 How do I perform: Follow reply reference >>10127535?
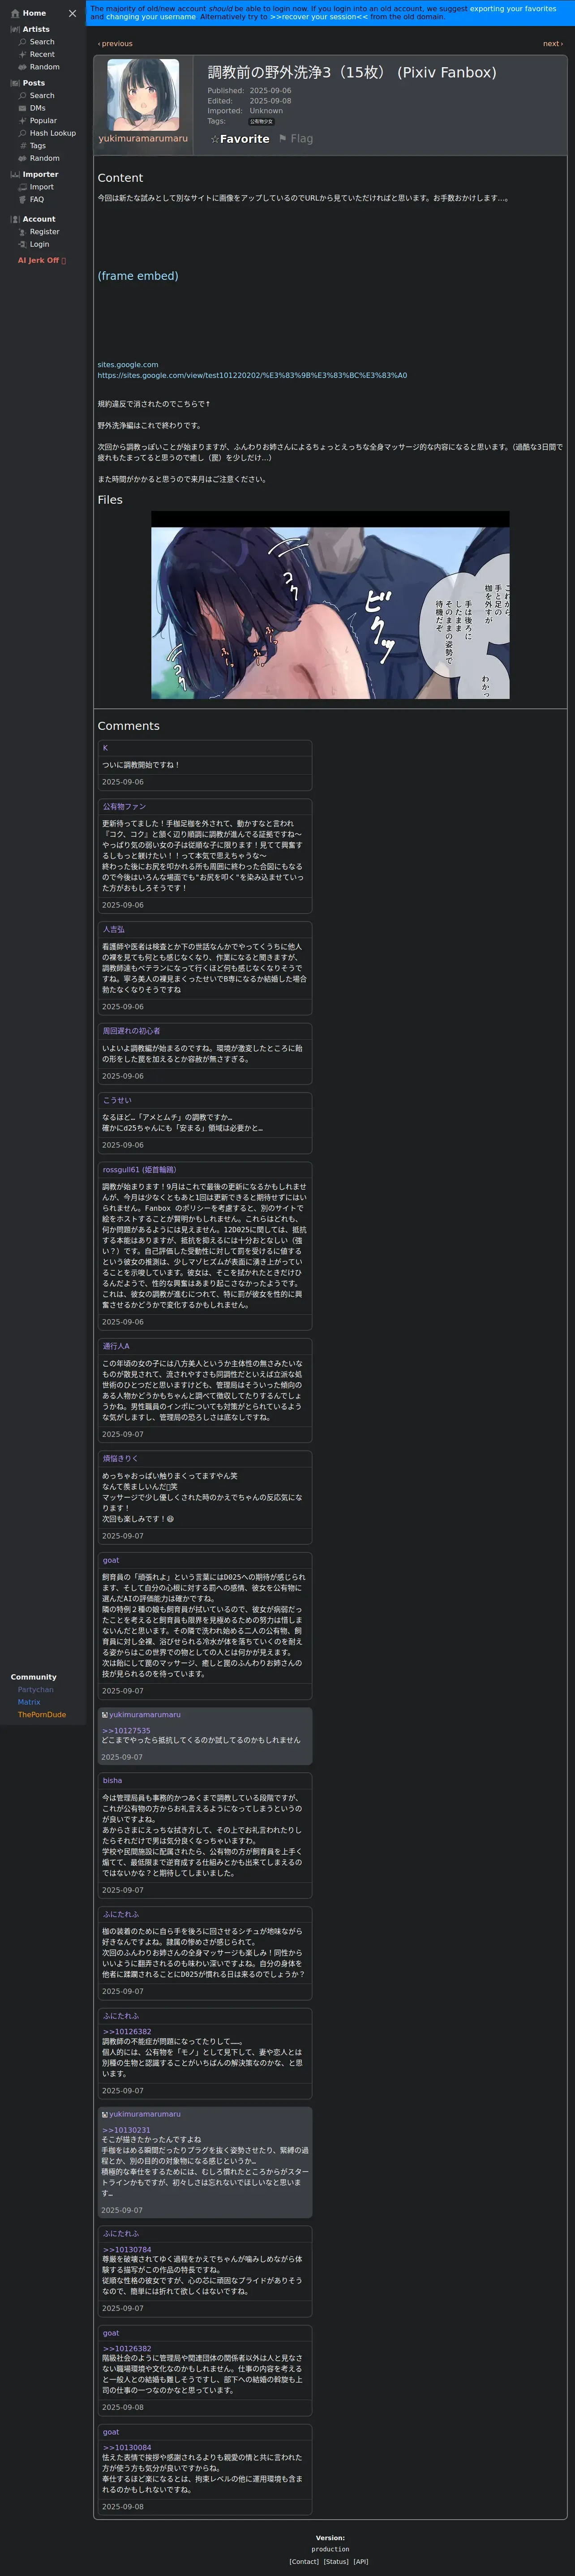[x=126, y=1731]
